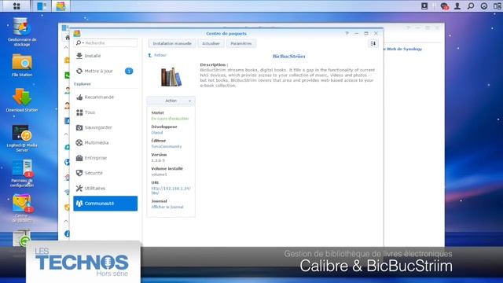Open notifications chat bubble icon
This screenshot has width=503, height=283.
pyautogui.click(x=444, y=6)
